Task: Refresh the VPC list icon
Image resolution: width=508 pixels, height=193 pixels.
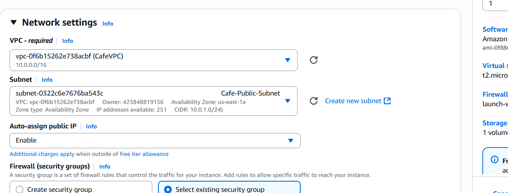Action: point(314,60)
